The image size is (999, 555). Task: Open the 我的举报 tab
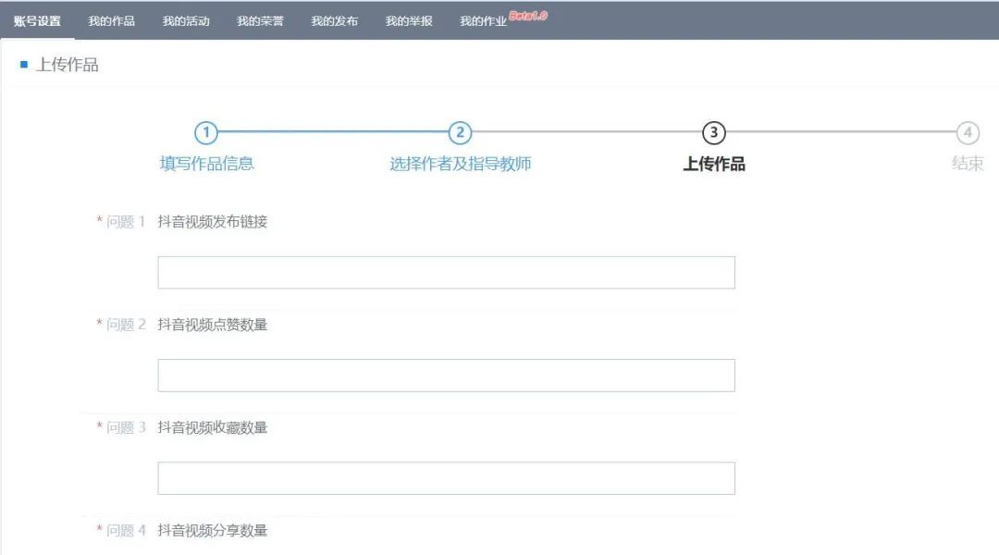409,21
